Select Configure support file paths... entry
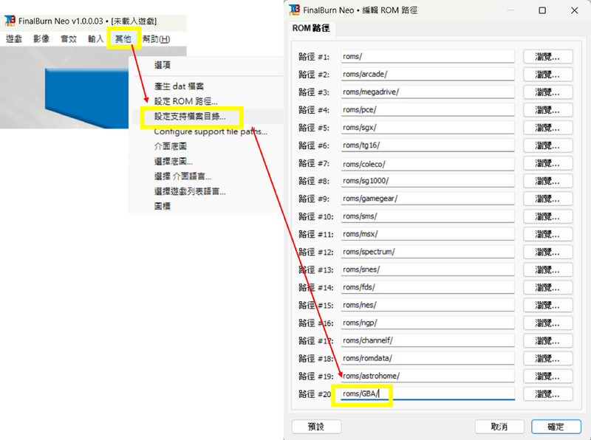The image size is (591, 440). coord(211,131)
